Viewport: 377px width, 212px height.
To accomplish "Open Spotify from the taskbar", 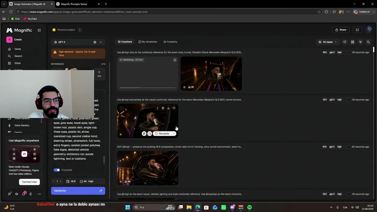I will 249,207.
